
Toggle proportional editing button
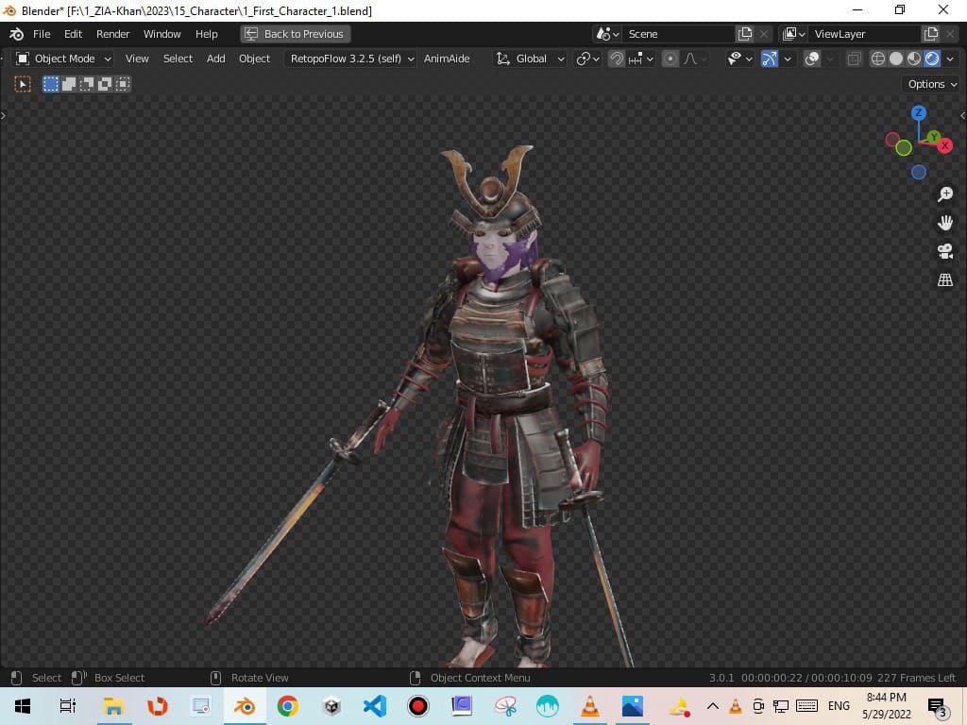670,59
